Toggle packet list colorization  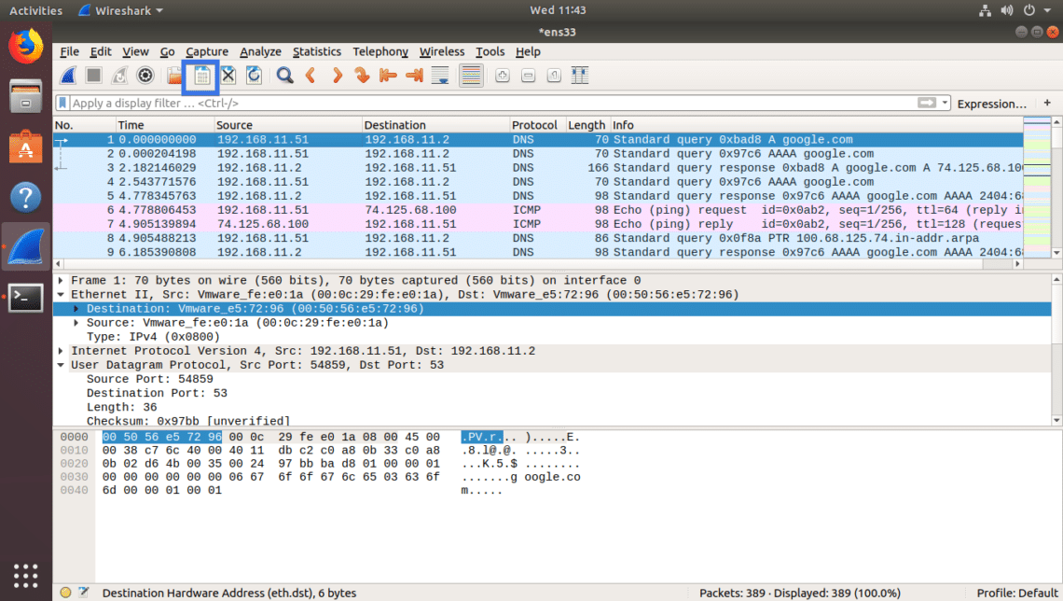(x=471, y=76)
